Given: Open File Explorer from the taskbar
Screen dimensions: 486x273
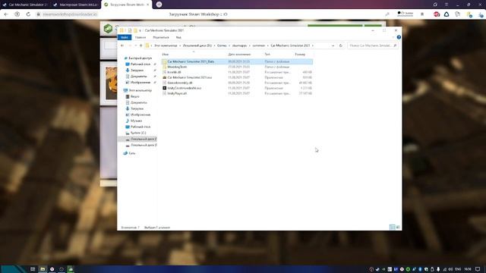Looking at the screenshot, I should point(43,269).
